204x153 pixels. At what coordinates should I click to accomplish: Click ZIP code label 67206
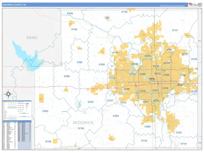(182, 75)
